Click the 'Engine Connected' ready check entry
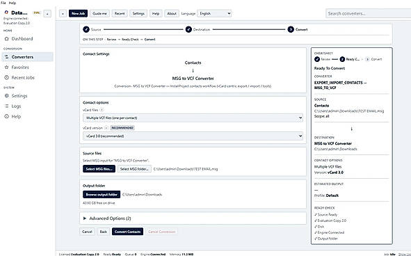 point(329,232)
